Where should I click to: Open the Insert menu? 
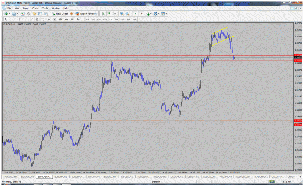pos(26,8)
